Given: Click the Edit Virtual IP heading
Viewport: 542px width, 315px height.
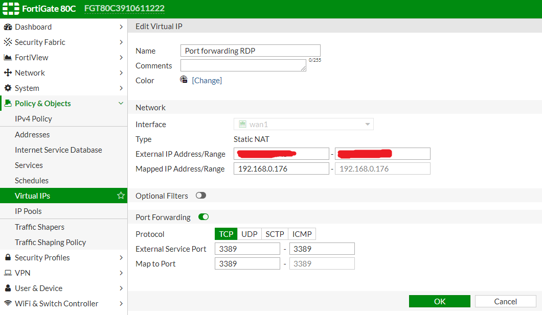Looking at the screenshot, I should [x=159, y=26].
